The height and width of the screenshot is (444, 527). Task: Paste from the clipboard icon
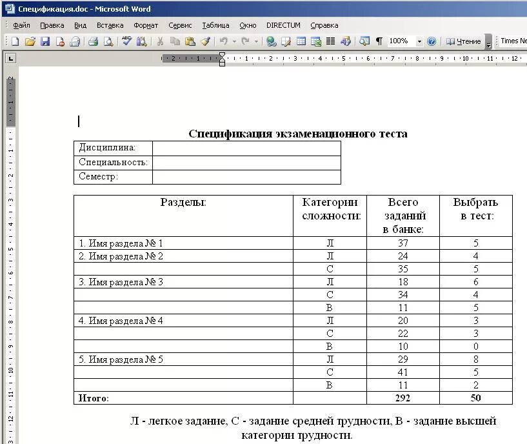click(190, 41)
